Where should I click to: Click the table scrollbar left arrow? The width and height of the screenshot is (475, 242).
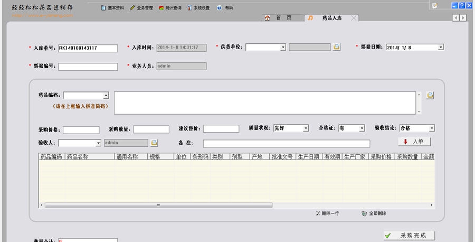42,206
